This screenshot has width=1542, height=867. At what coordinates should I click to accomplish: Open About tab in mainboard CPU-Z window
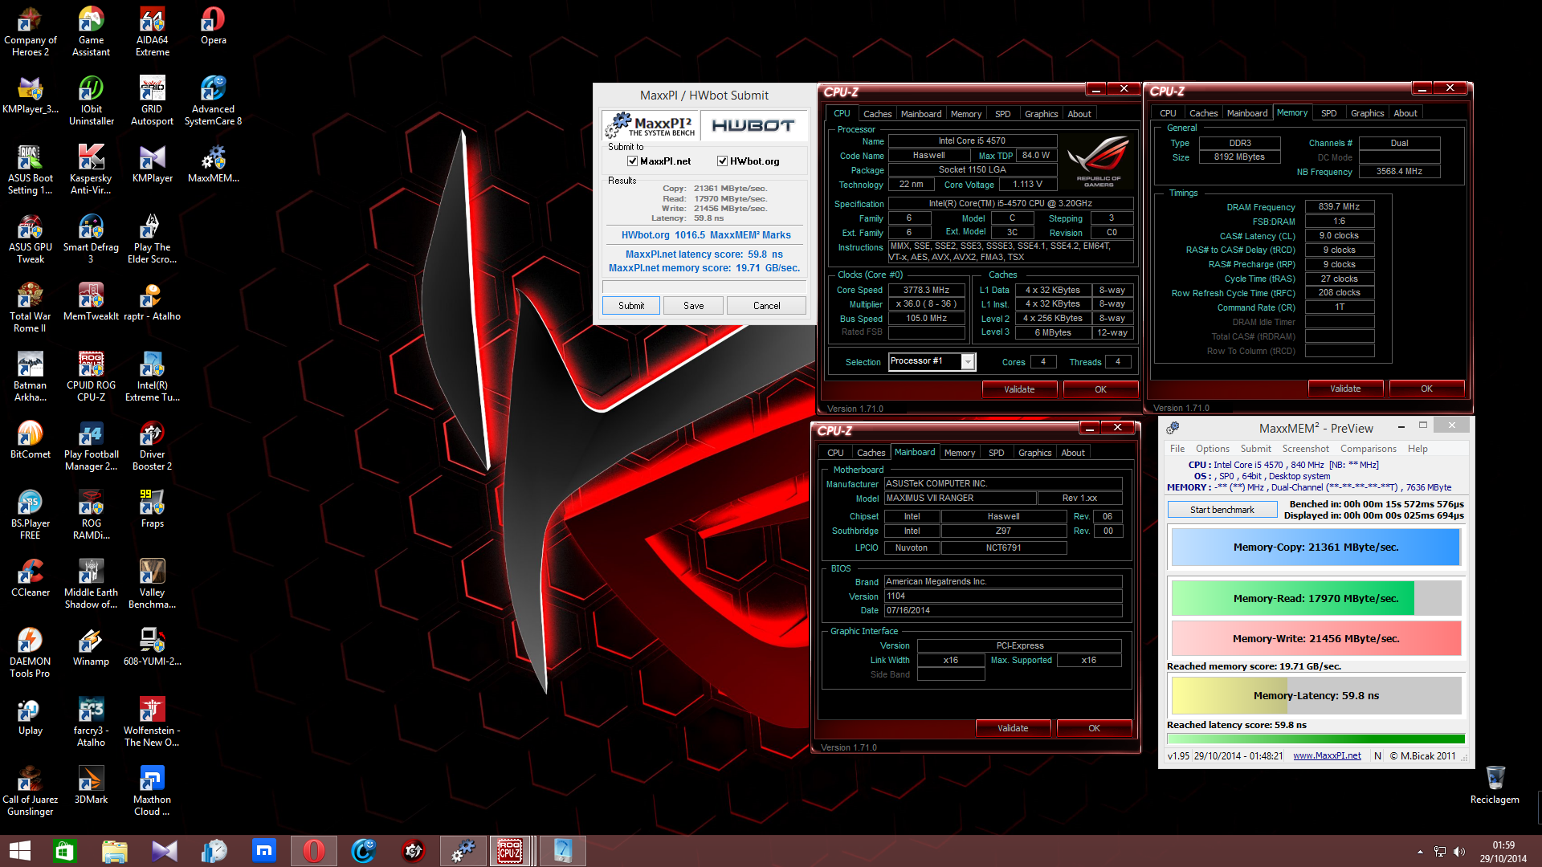coord(1072,453)
